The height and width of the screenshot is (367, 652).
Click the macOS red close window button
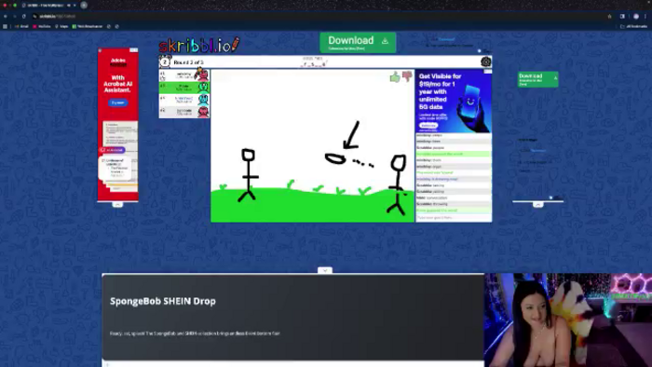coord(5,6)
